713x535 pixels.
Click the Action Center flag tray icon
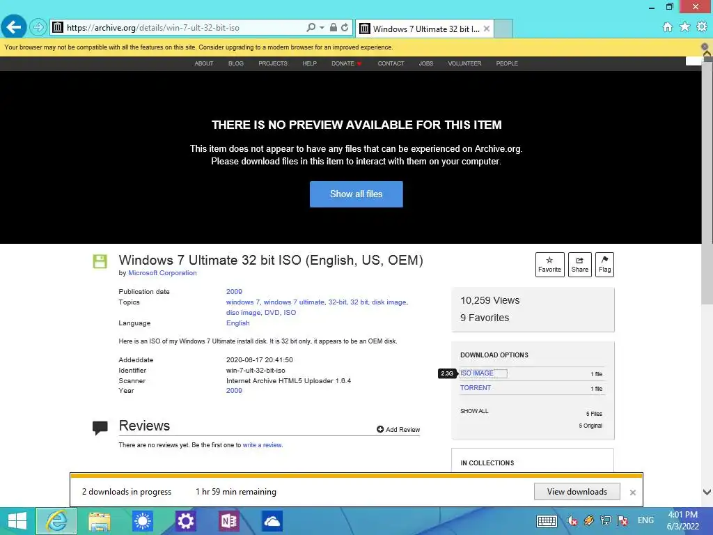tap(622, 520)
